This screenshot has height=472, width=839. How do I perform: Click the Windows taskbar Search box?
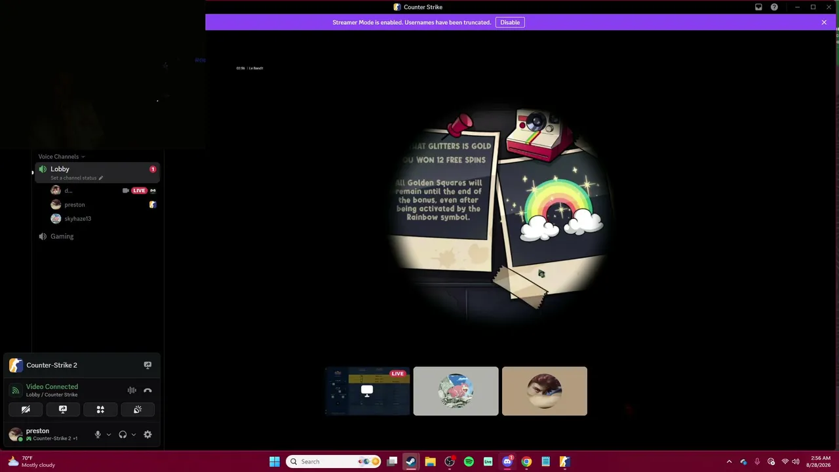[x=334, y=462]
